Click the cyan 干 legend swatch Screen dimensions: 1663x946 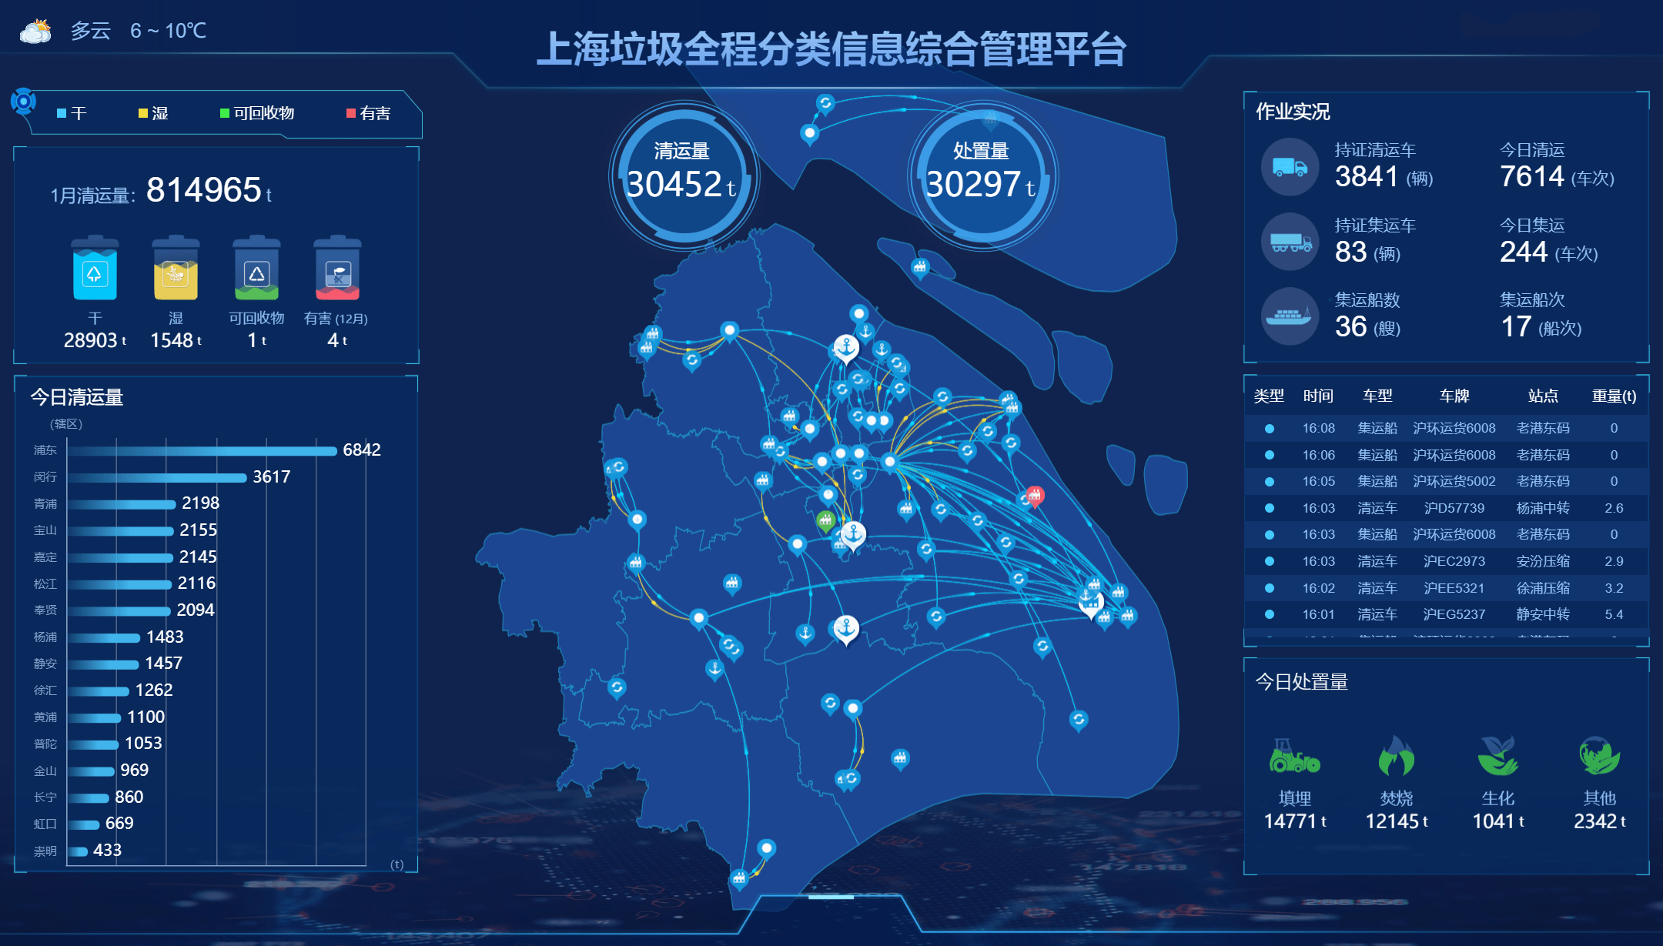coord(62,114)
